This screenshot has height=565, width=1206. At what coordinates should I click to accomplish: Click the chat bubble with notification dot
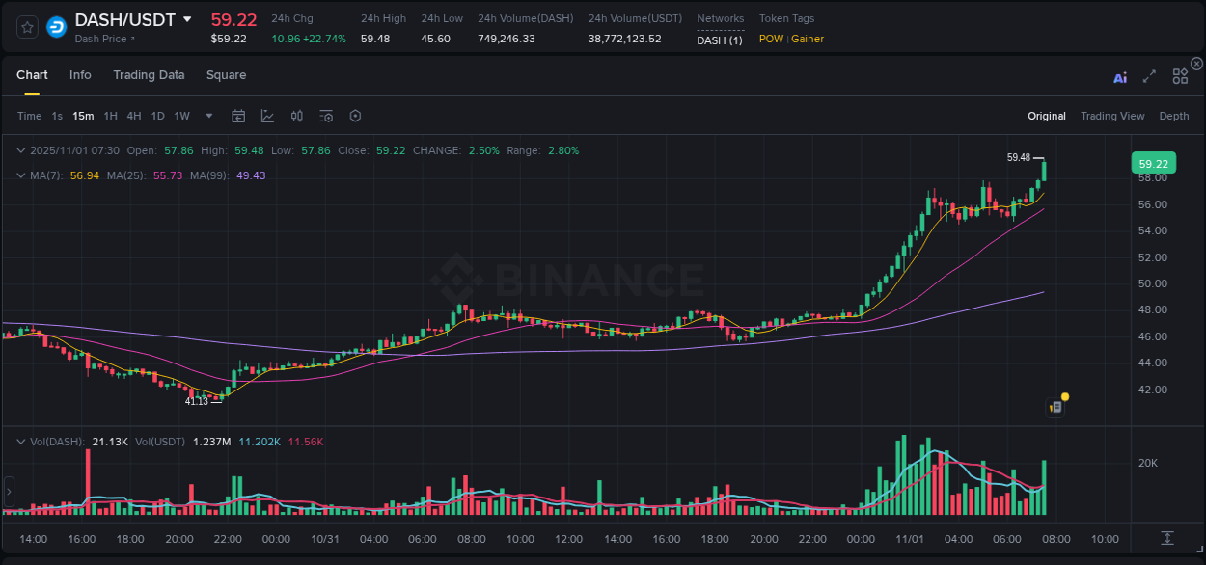tap(1055, 406)
